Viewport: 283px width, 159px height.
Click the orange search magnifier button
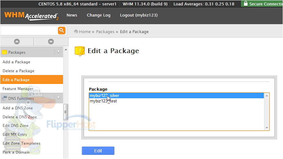tap(62, 30)
